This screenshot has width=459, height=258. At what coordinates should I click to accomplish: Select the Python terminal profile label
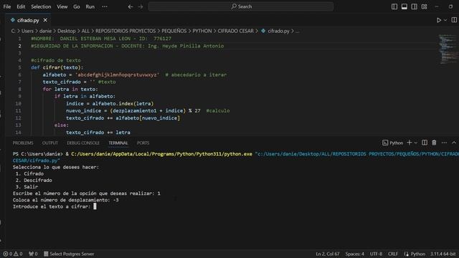tap(393, 143)
